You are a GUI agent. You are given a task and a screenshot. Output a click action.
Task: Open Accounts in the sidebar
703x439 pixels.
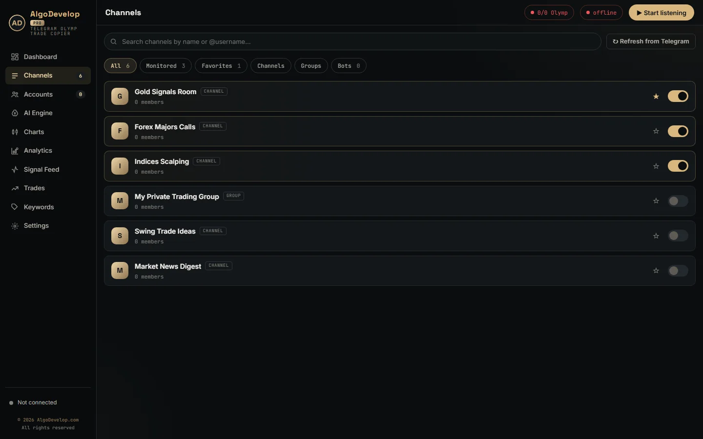(x=48, y=95)
